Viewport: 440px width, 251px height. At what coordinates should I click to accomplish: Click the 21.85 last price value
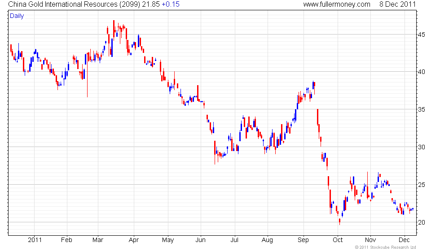[151, 4]
